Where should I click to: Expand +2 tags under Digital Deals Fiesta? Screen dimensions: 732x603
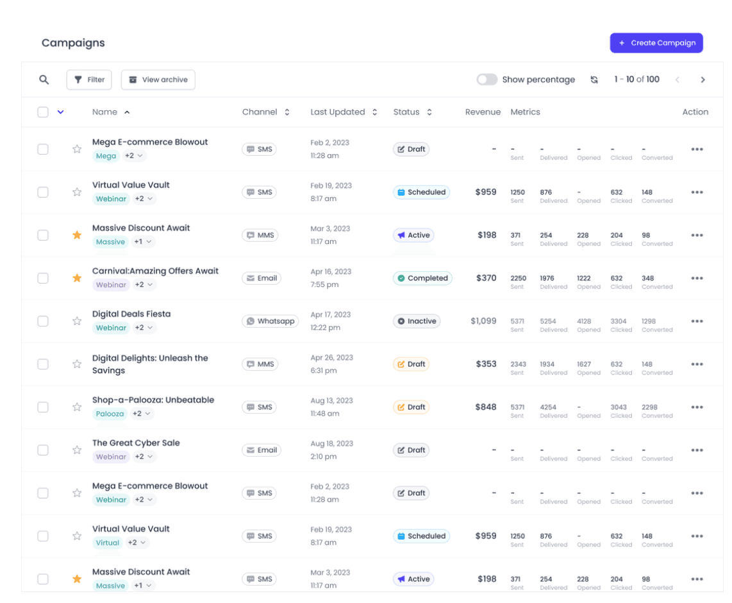click(144, 328)
